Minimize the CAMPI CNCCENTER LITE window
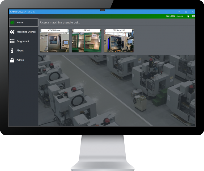This screenshot has height=171, width=204. (179, 12)
